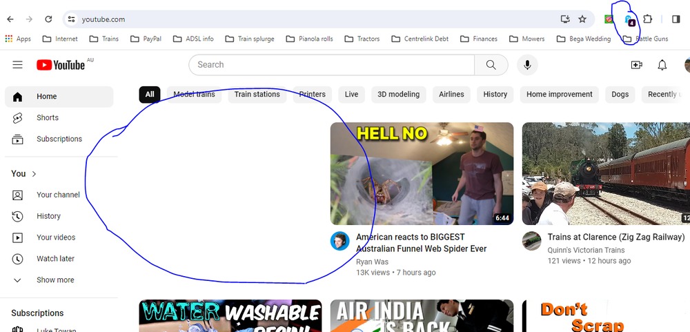Open Tractors bookmarks folder
The image size is (690, 332).
[x=362, y=39]
